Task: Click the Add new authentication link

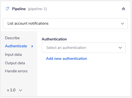Action: (67, 58)
